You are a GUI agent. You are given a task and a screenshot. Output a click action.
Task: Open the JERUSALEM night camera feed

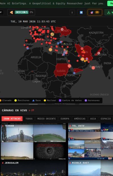[x=33, y=168]
